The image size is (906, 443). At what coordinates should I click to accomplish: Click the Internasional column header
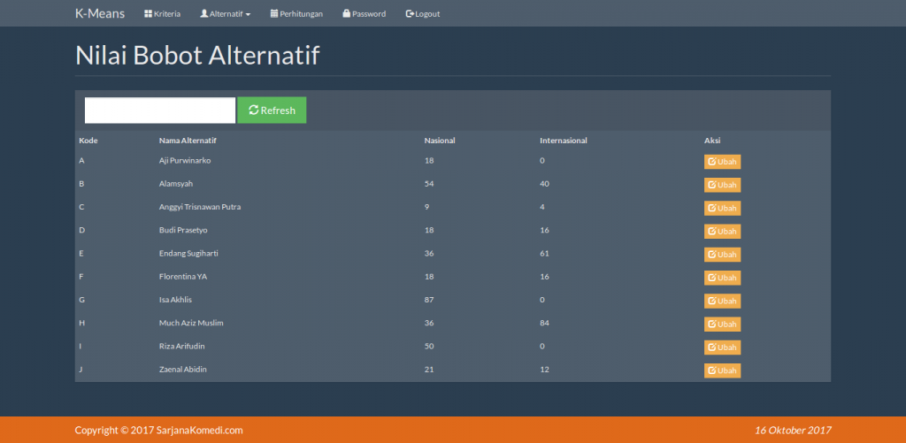point(564,141)
